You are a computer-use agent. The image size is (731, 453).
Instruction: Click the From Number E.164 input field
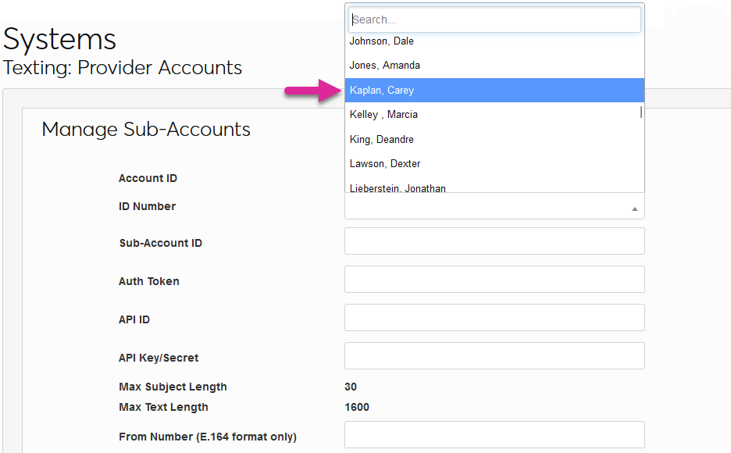click(x=494, y=435)
